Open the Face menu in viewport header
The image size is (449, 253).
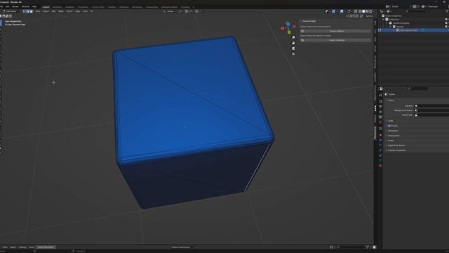(x=85, y=11)
